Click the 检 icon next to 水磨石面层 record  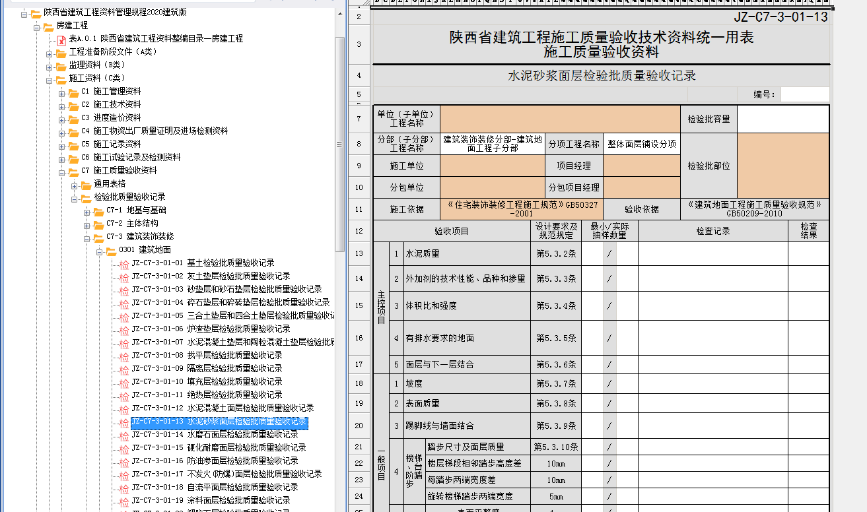123,435
